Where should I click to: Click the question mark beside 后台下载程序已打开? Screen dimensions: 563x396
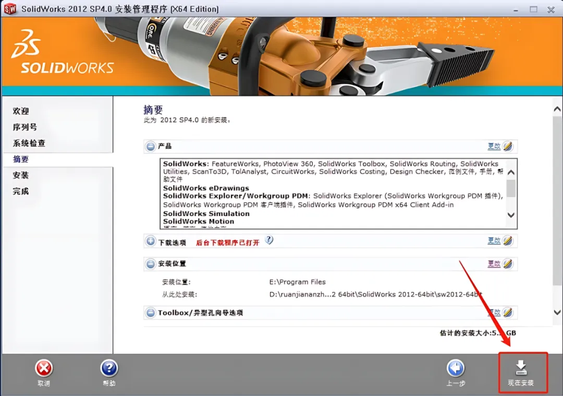tap(269, 239)
